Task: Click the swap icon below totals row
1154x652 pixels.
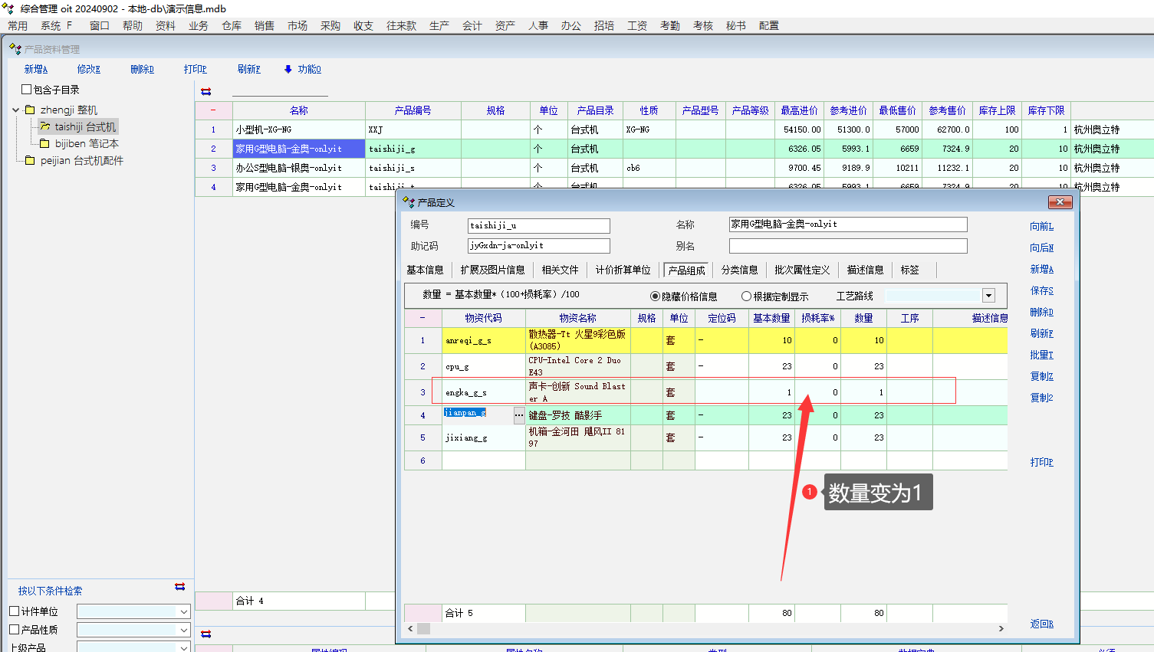Action: pos(205,634)
